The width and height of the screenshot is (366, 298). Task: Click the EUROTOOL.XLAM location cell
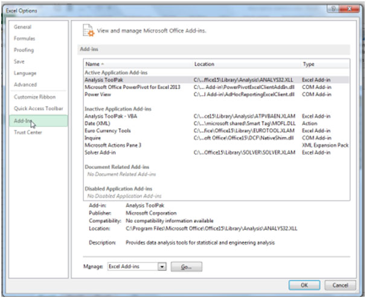pyautogui.click(x=244, y=131)
